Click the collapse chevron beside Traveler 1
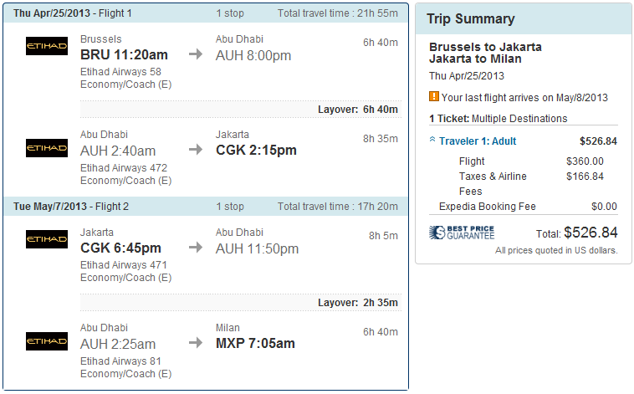The width and height of the screenshot is (634, 394). point(433,141)
